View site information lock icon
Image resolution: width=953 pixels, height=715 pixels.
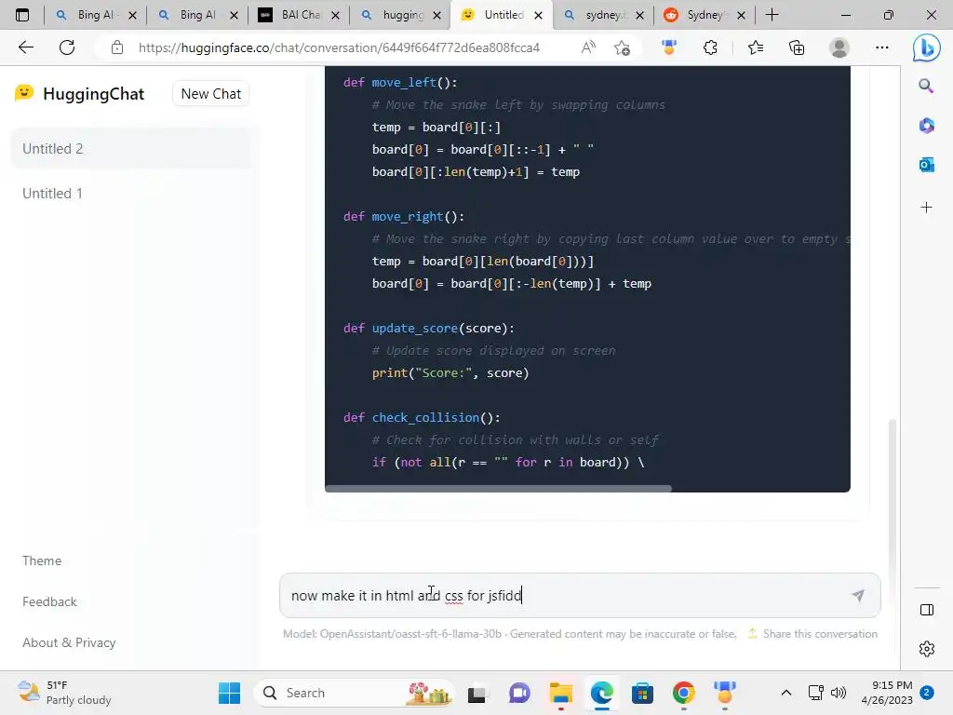[x=117, y=47]
